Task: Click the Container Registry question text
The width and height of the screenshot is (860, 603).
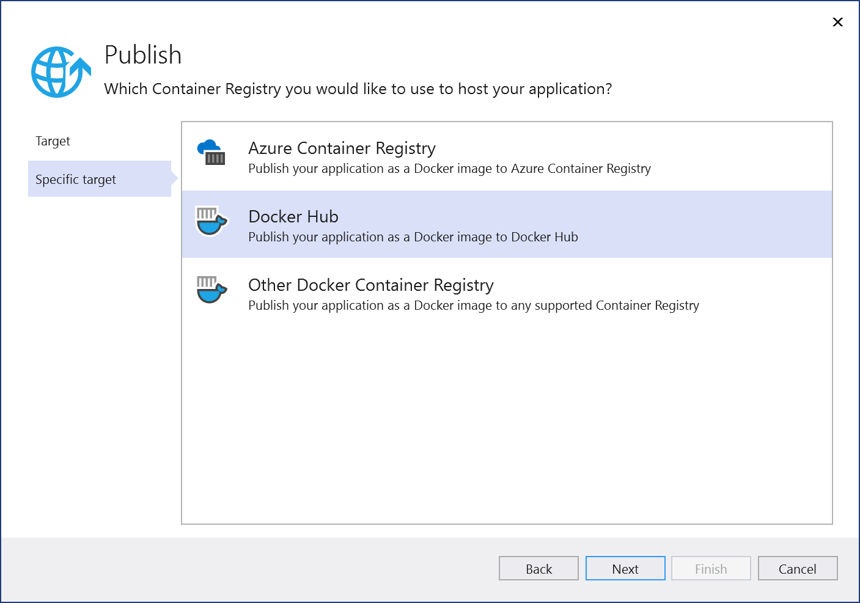Action: tap(358, 89)
